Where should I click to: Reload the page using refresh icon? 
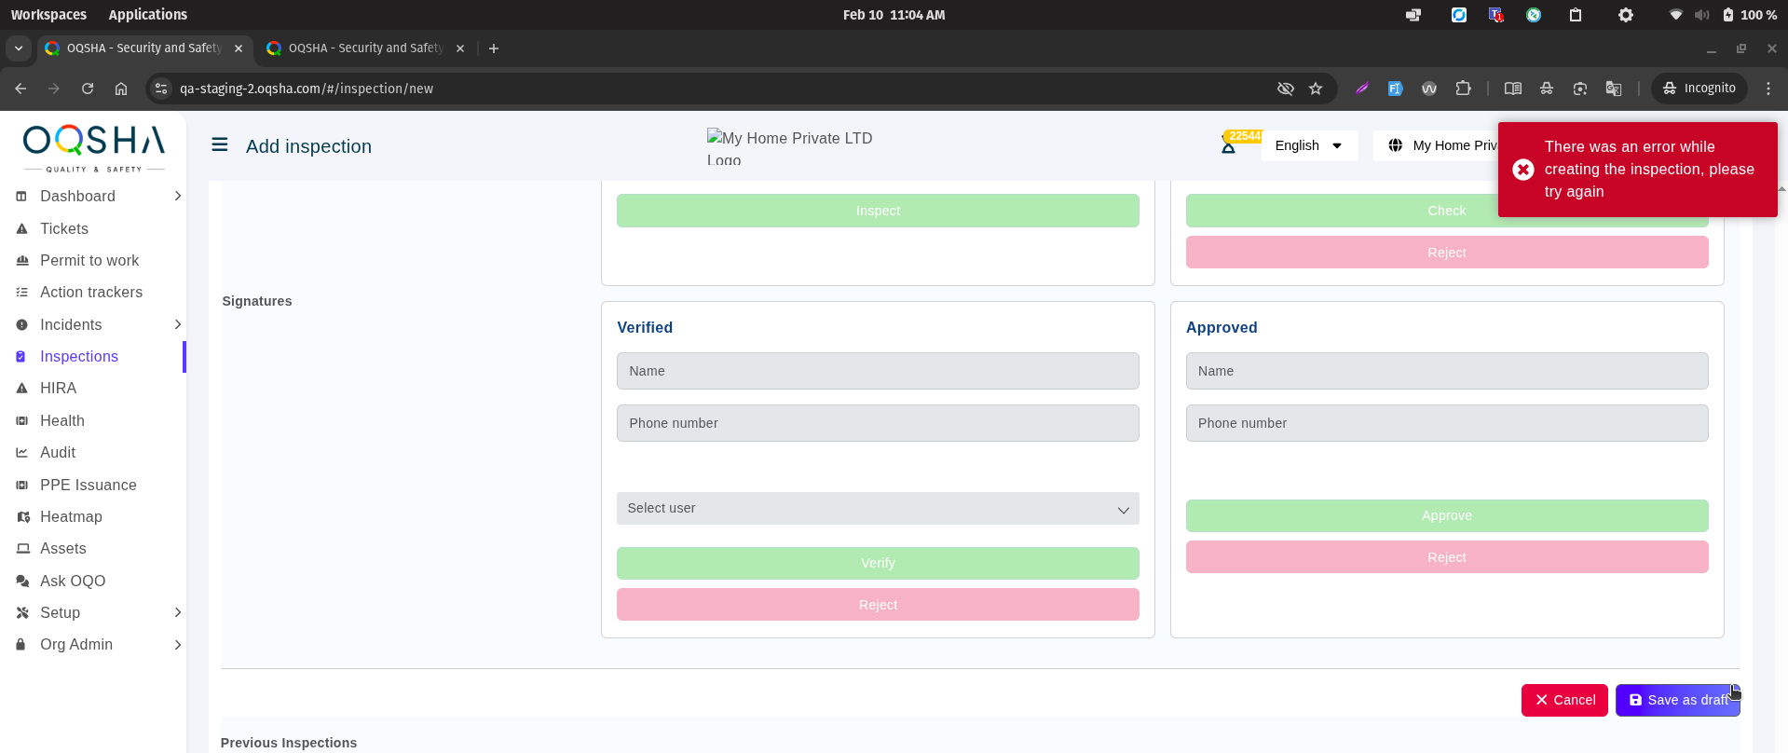pos(88,89)
